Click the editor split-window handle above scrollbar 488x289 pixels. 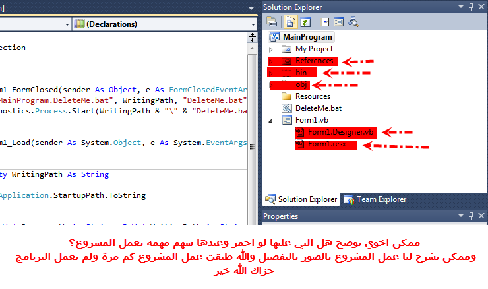(x=251, y=38)
